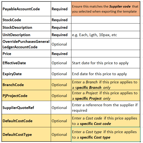Click the Branch description note cell
The height and width of the screenshot is (143, 143).
pos(106,85)
